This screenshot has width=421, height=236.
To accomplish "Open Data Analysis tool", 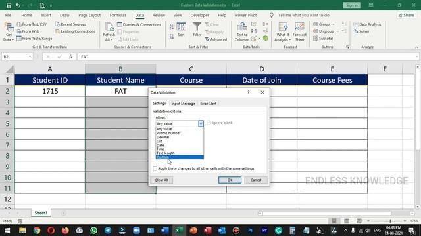I will (x=367, y=24).
